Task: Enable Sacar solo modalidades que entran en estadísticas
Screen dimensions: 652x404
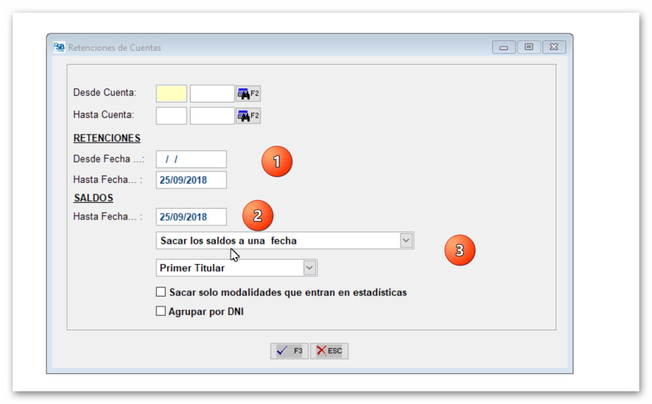Action: click(x=161, y=292)
